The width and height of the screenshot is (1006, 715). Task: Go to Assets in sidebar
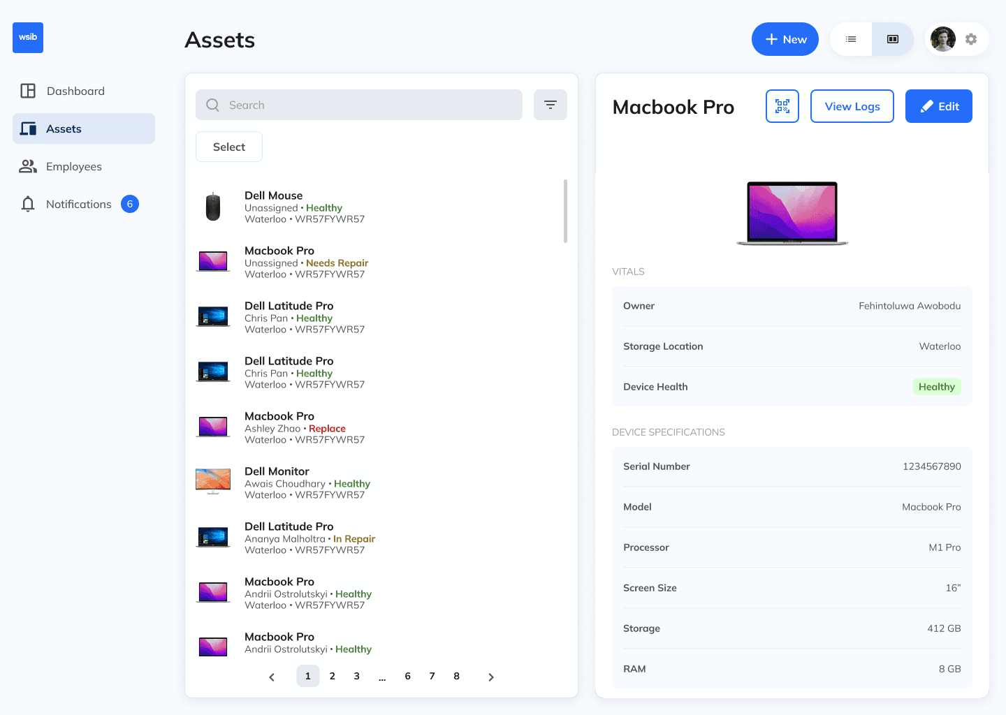coord(84,128)
